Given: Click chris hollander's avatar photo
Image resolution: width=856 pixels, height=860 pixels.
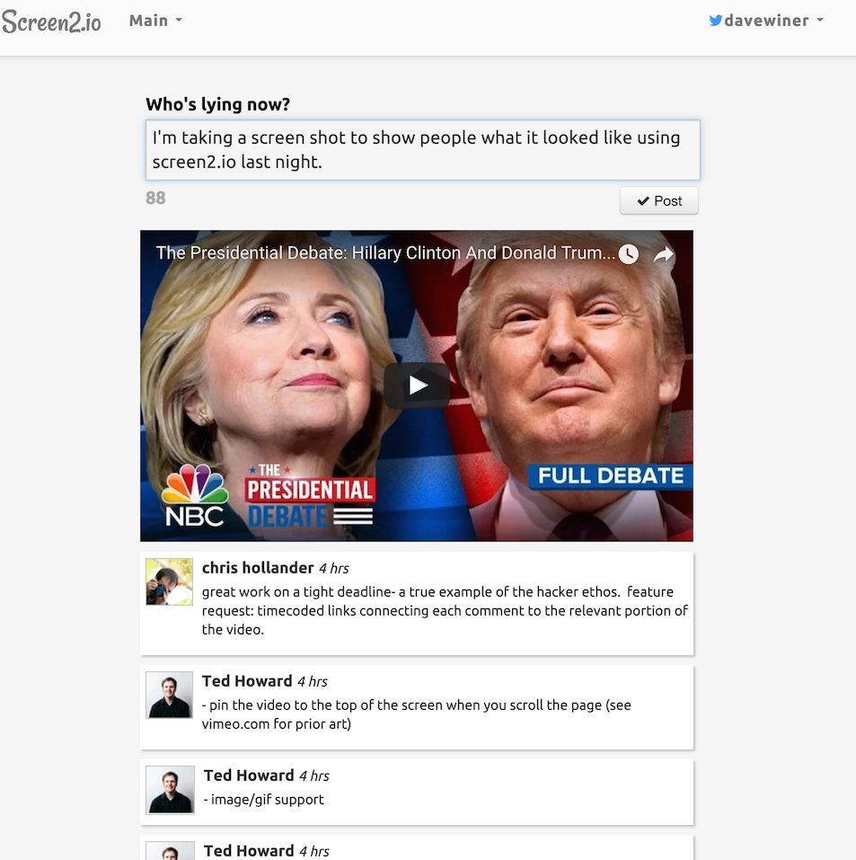Looking at the screenshot, I should [x=169, y=582].
